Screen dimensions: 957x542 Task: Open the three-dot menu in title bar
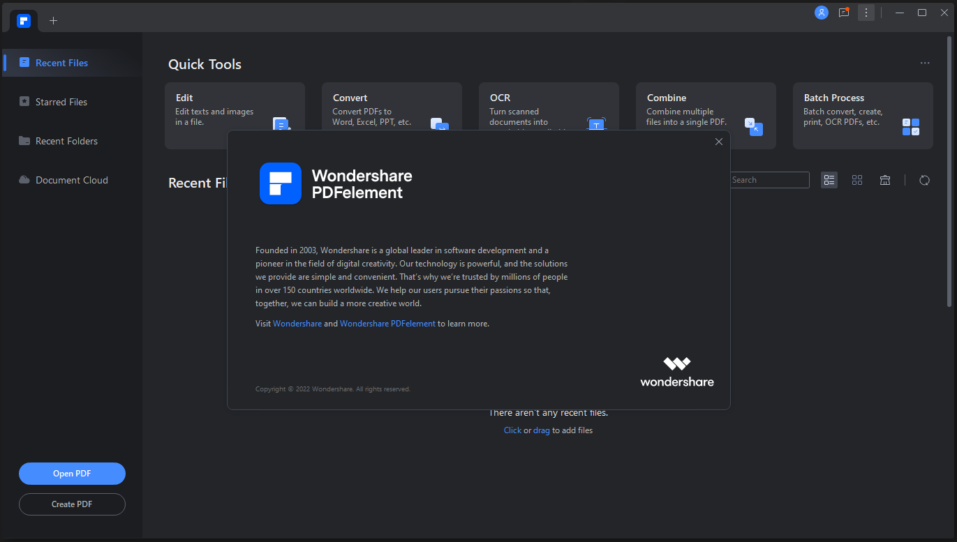pos(866,13)
